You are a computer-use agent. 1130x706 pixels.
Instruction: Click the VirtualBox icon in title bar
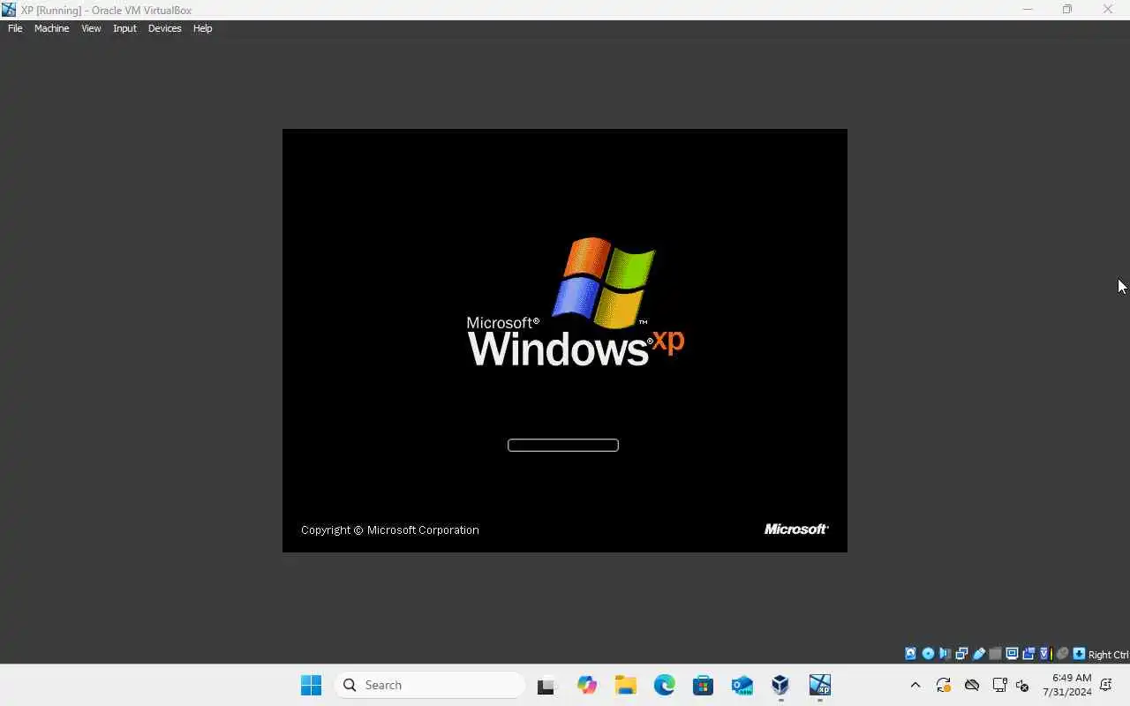[9, 10]
